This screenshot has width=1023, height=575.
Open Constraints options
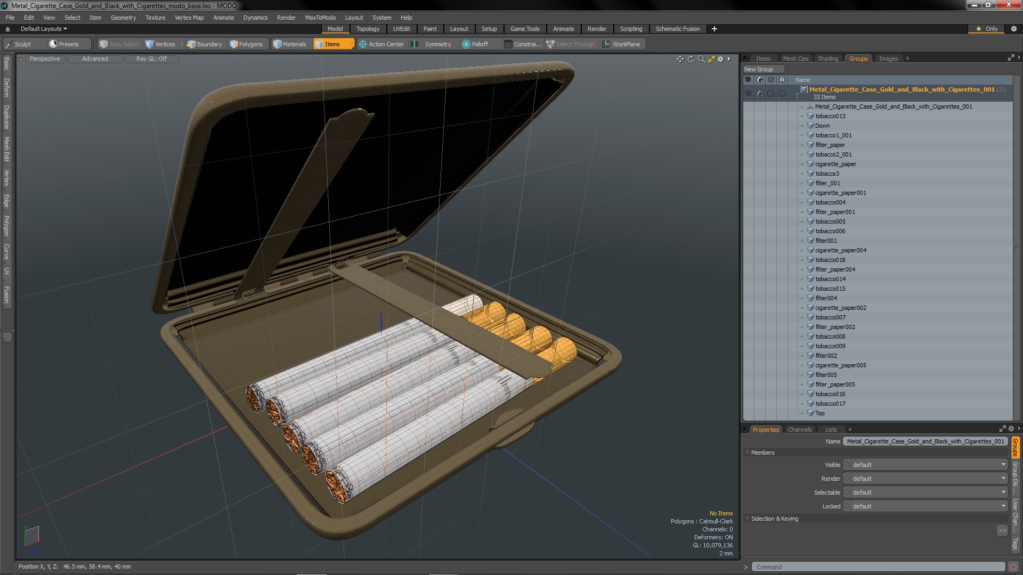pyautogui.click(x=523, y=44)
